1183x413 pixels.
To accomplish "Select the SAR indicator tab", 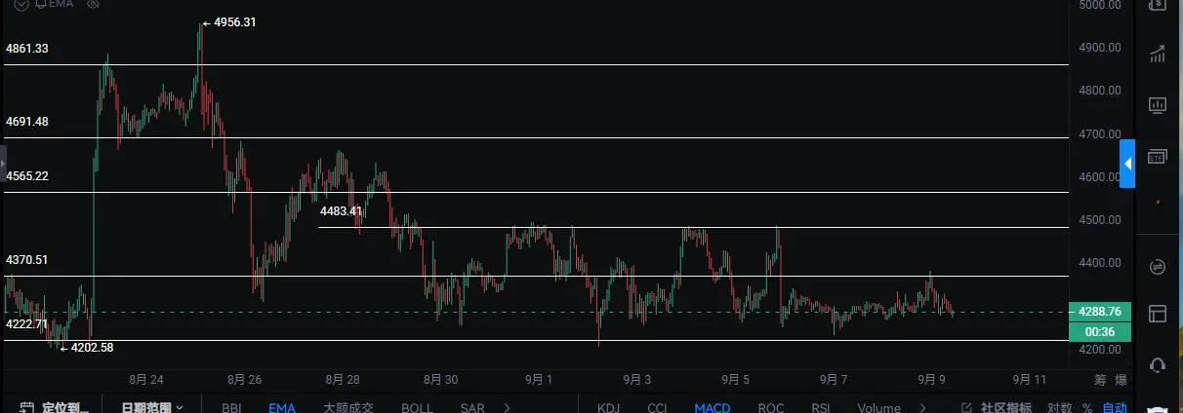I will pyautogui.click(x=472, y=407).
